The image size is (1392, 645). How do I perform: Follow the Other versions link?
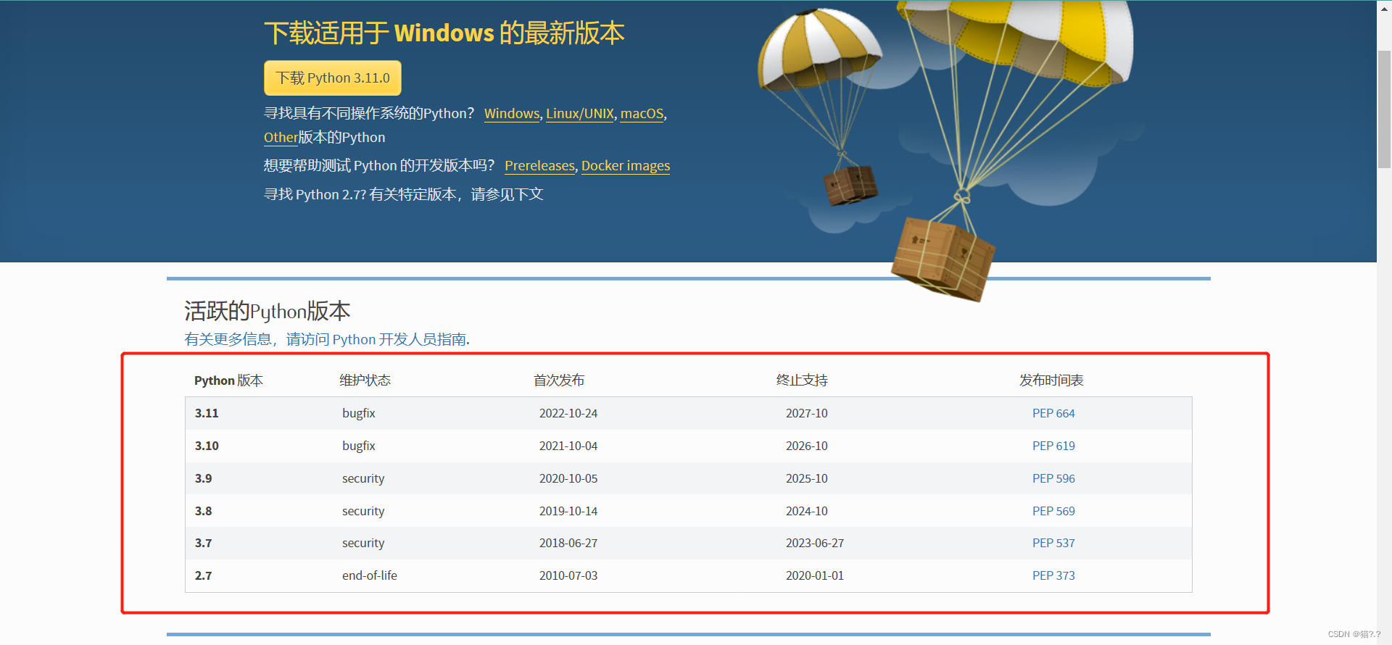pos(281,138)
